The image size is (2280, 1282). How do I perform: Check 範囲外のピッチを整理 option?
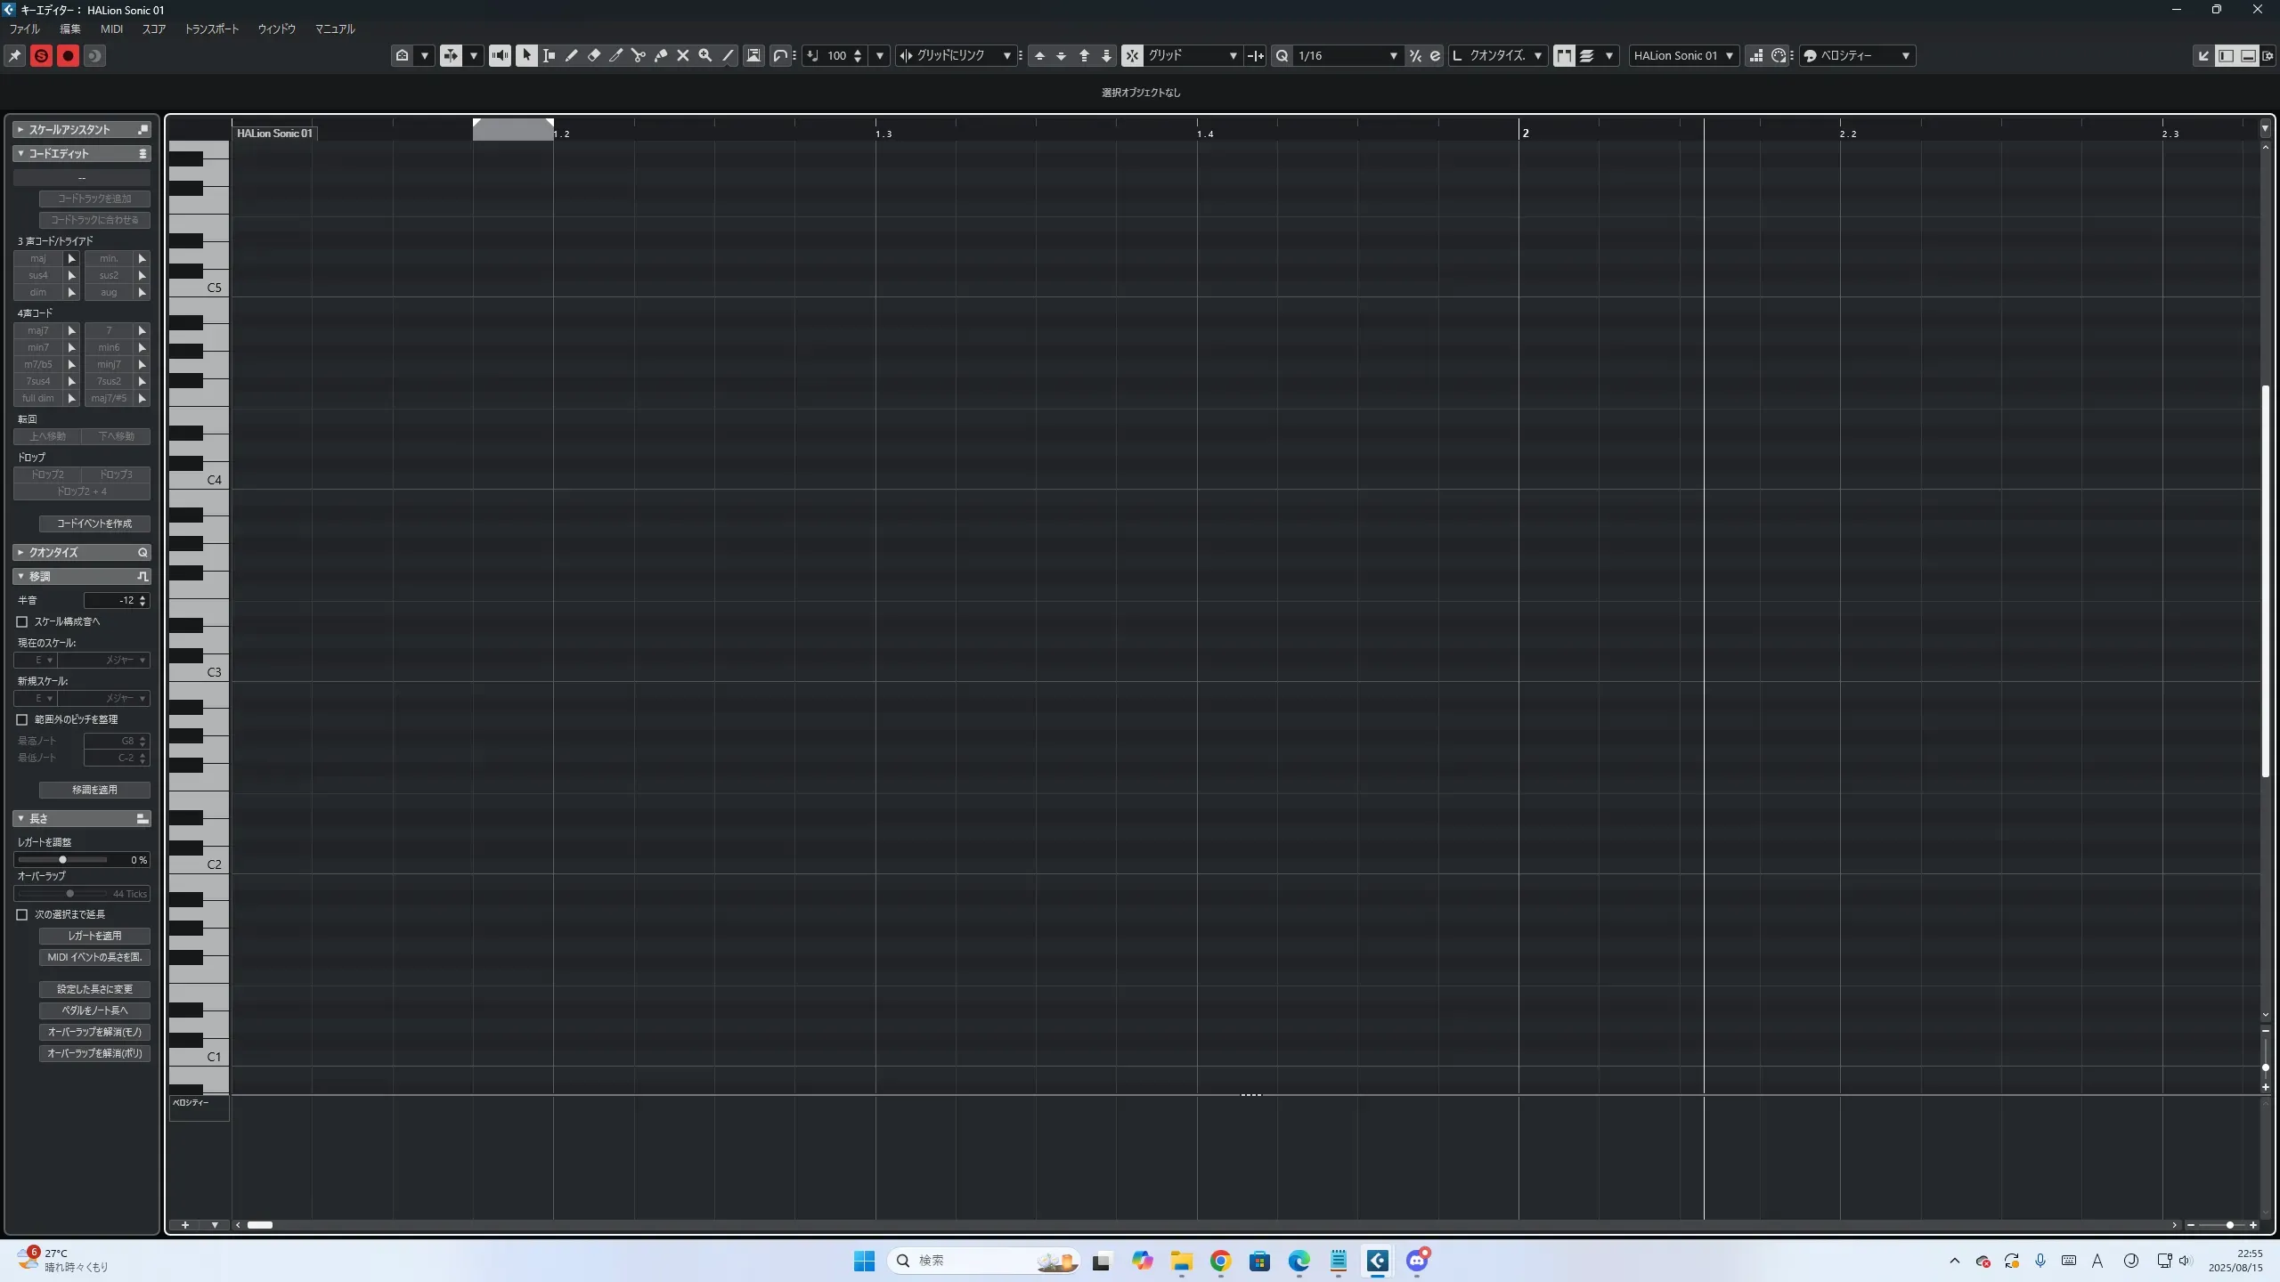point(22,719)
